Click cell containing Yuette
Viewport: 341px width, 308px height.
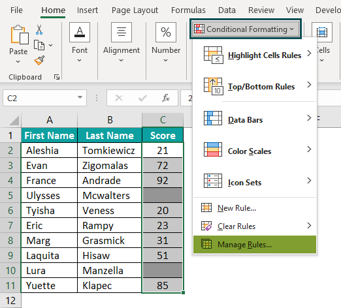[50, 285]
